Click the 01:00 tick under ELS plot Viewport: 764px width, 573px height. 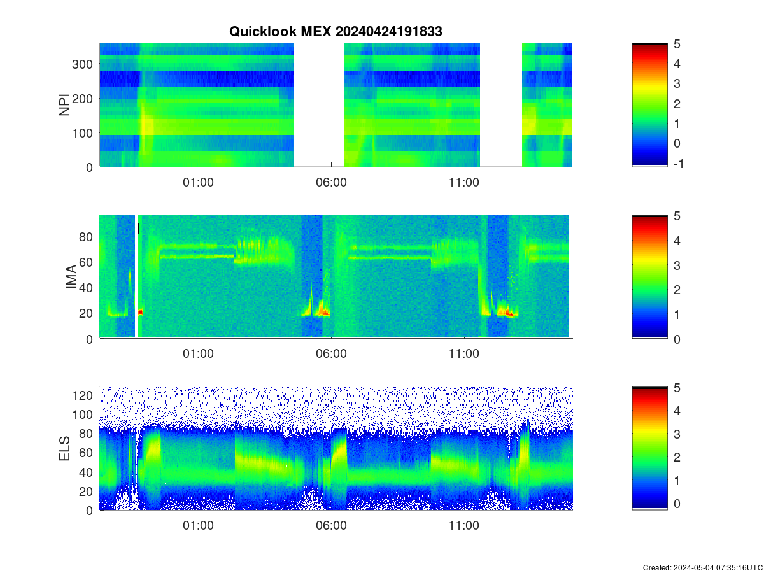[198, 526]
